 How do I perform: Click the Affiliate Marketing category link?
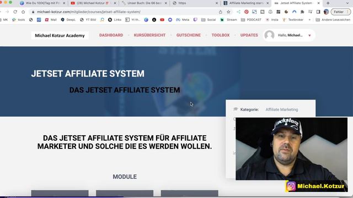(282, 109)
